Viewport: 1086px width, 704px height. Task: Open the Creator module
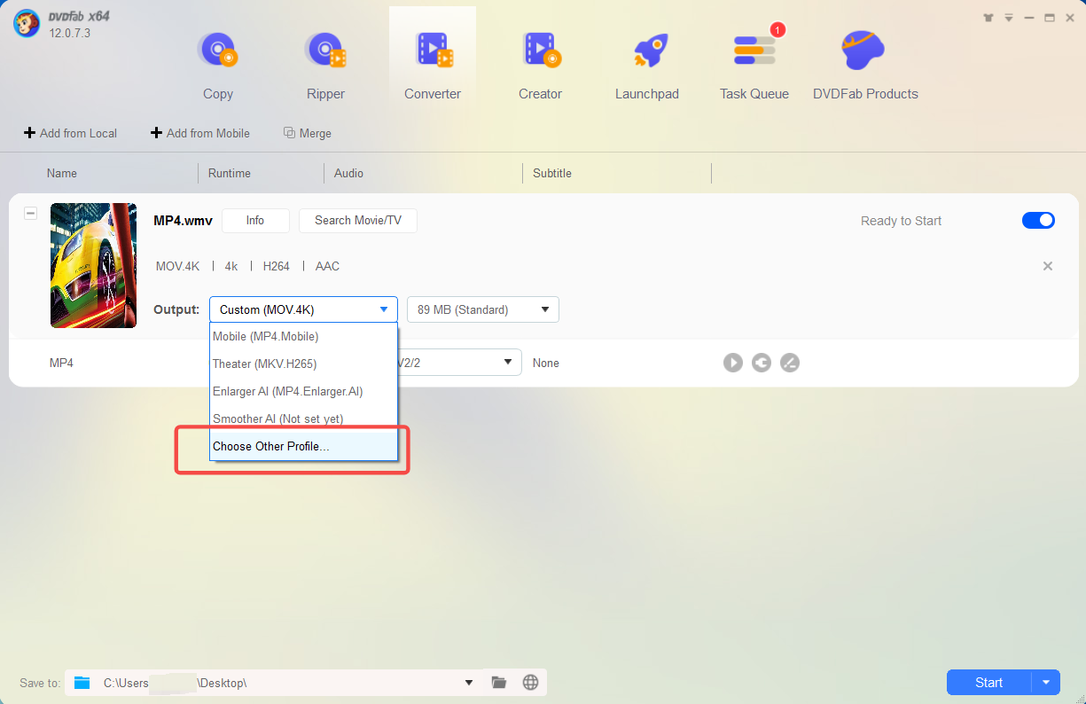coord(541,65)
